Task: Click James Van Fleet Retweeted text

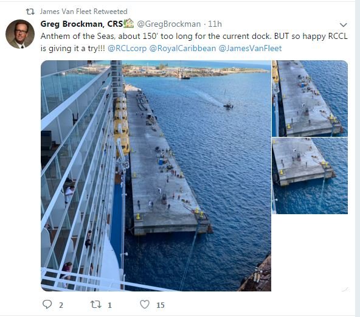Action: pos(83,12)
